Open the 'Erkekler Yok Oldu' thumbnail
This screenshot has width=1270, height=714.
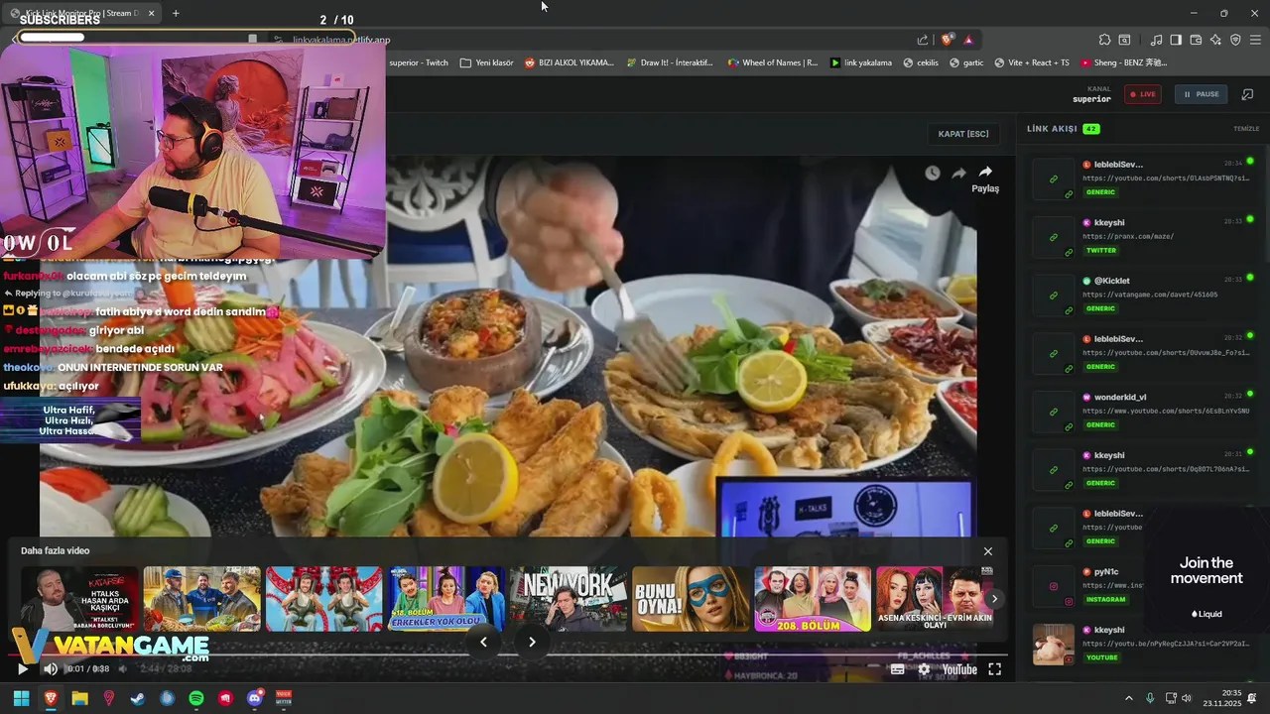coord(446,599)
